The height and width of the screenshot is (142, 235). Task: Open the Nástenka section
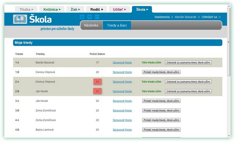tap(91, 25)
